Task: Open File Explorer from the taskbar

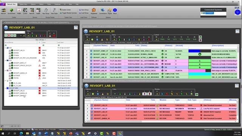Action: pyautogui.click(x=28, y=133)
